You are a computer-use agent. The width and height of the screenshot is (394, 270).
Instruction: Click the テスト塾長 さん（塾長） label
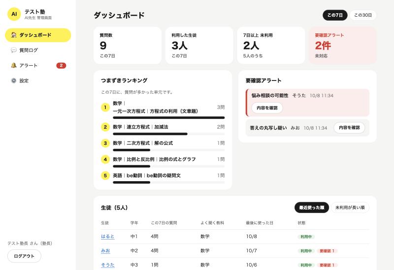[x=30, y=243]
